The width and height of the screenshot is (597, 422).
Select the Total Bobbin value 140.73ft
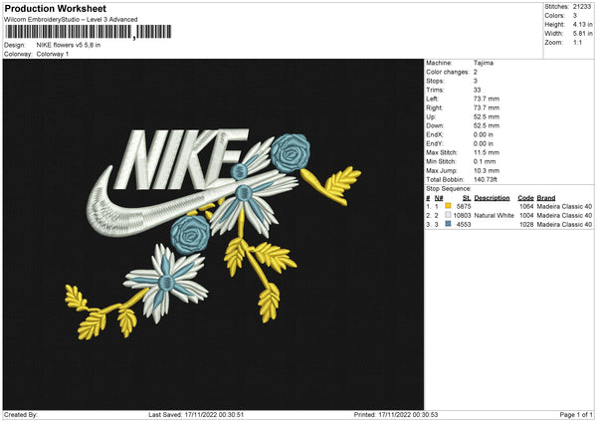(x=486, y=179)
